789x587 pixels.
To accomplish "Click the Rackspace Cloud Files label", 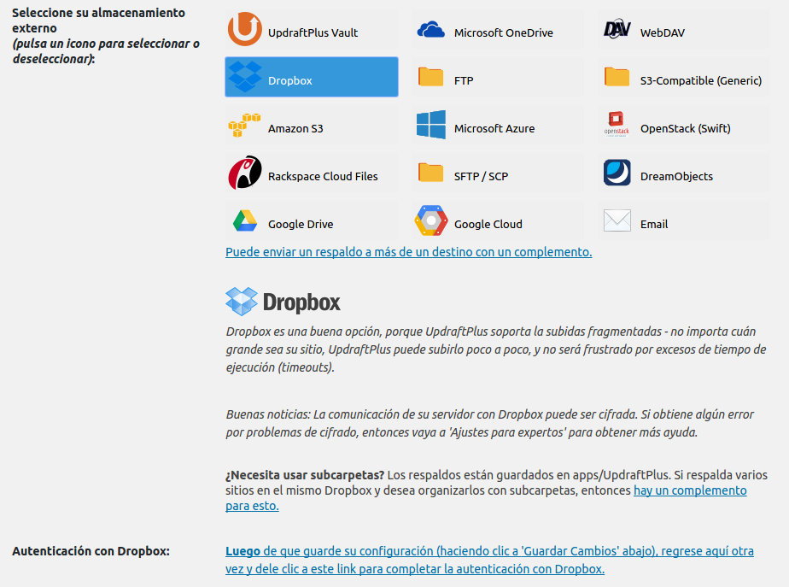I will pyautogui.click(x=323, y=176).
